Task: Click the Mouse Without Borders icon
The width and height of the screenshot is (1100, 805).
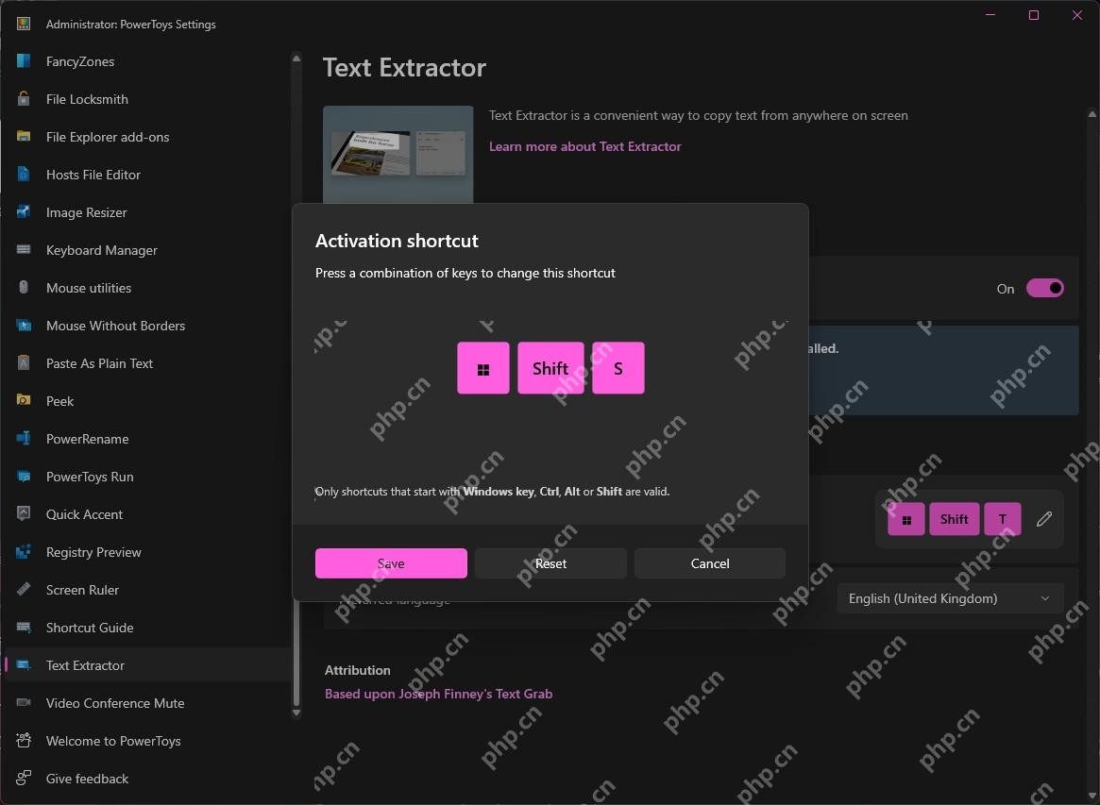Action: (24, 326)
